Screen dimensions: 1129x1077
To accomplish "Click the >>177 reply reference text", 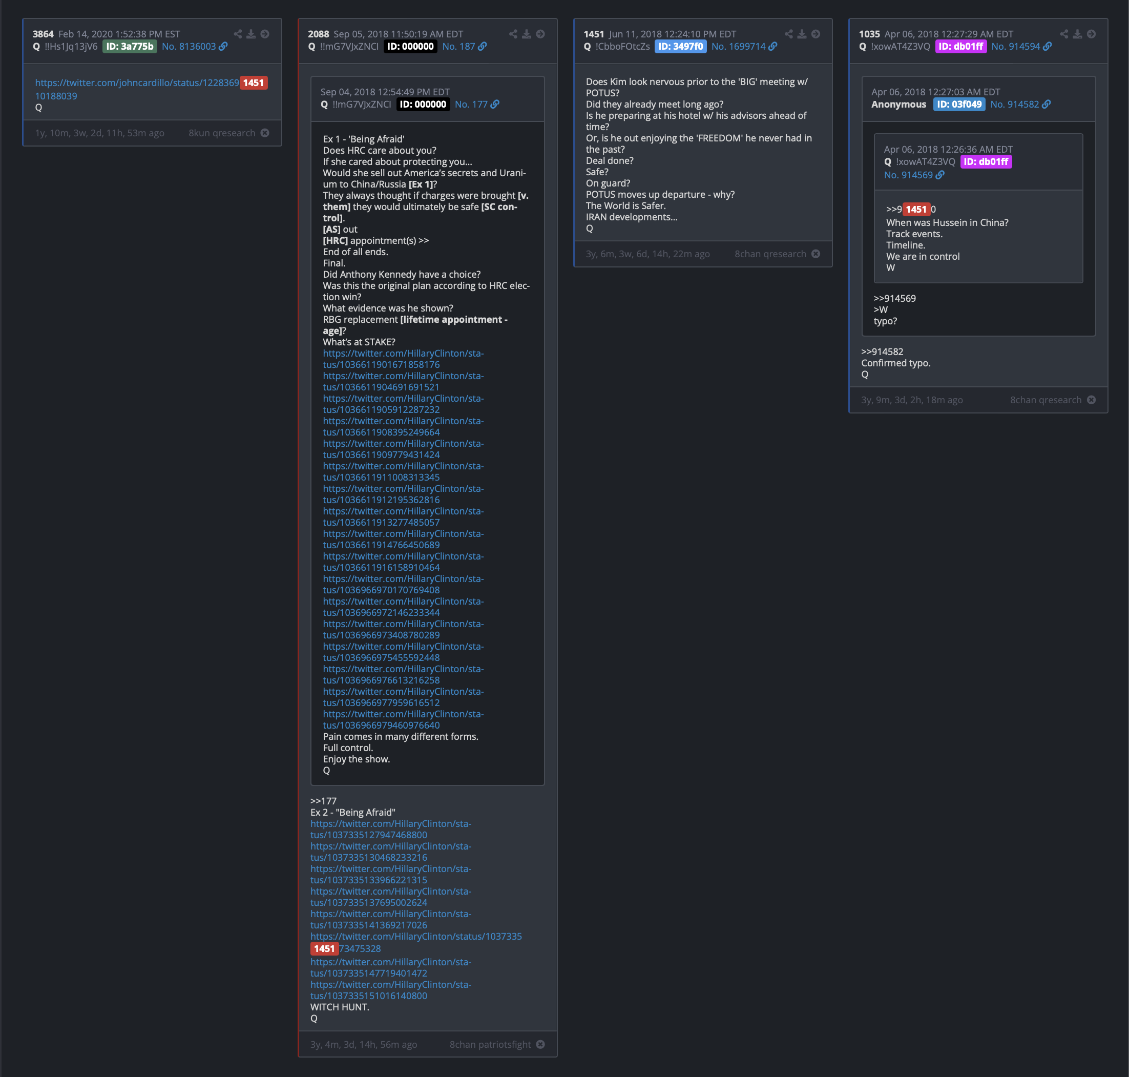I will 323,801.
